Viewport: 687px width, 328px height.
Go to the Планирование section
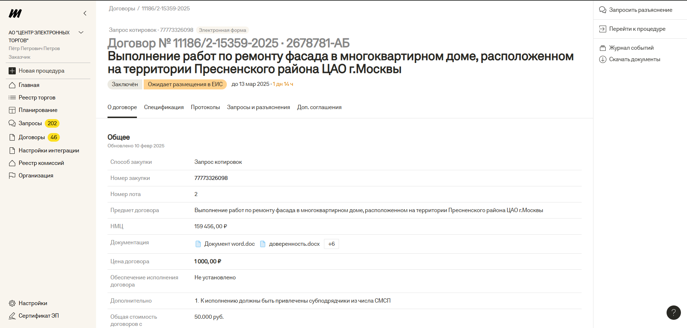pyautogui.click(x=38, y=110)
